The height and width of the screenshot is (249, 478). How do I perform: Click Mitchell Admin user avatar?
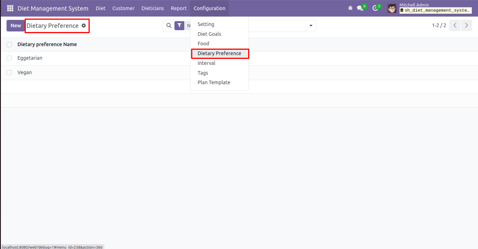click(392, 8)
